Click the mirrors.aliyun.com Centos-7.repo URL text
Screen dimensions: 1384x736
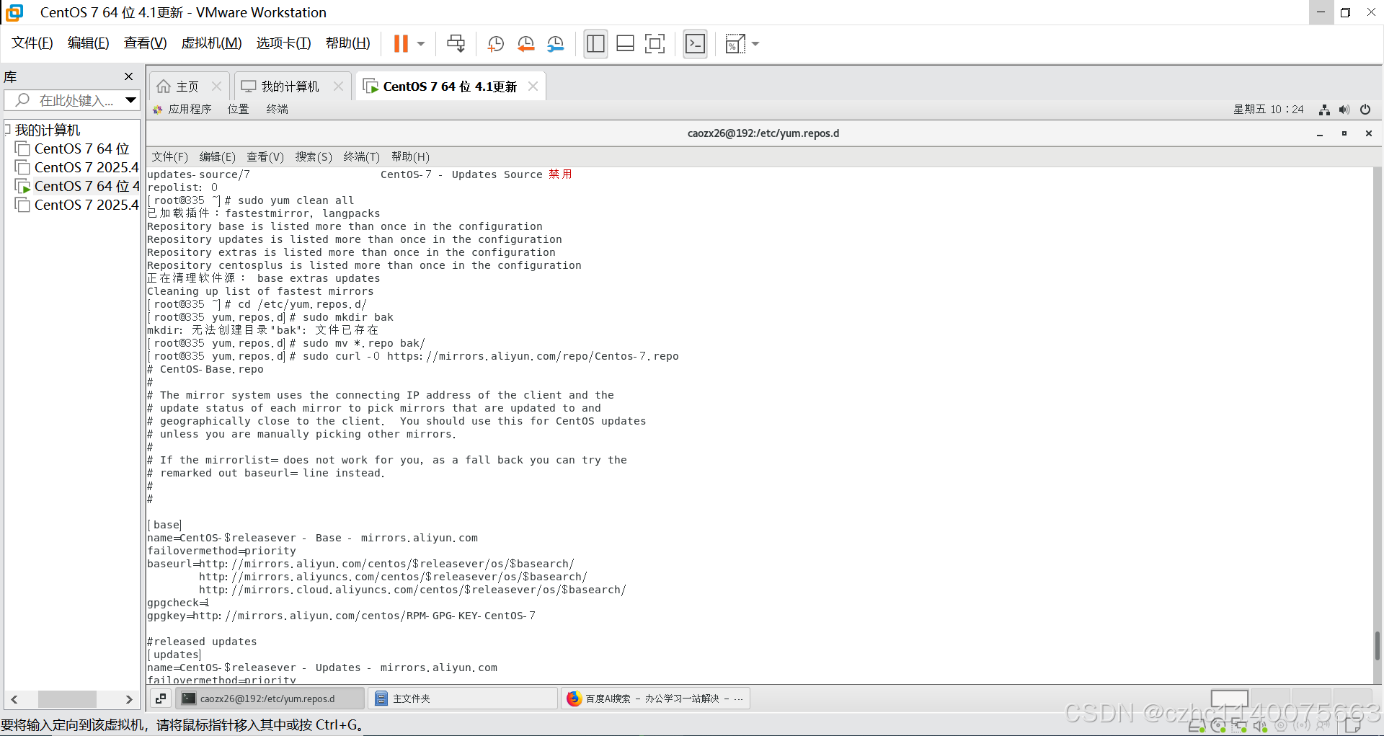tap(533, 356)
